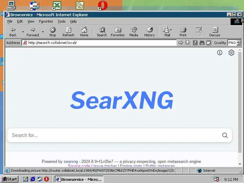Open the 'Source code' footer link
Image resolution: width=244 pixels, height=183 pixels.
click(79, 166)
